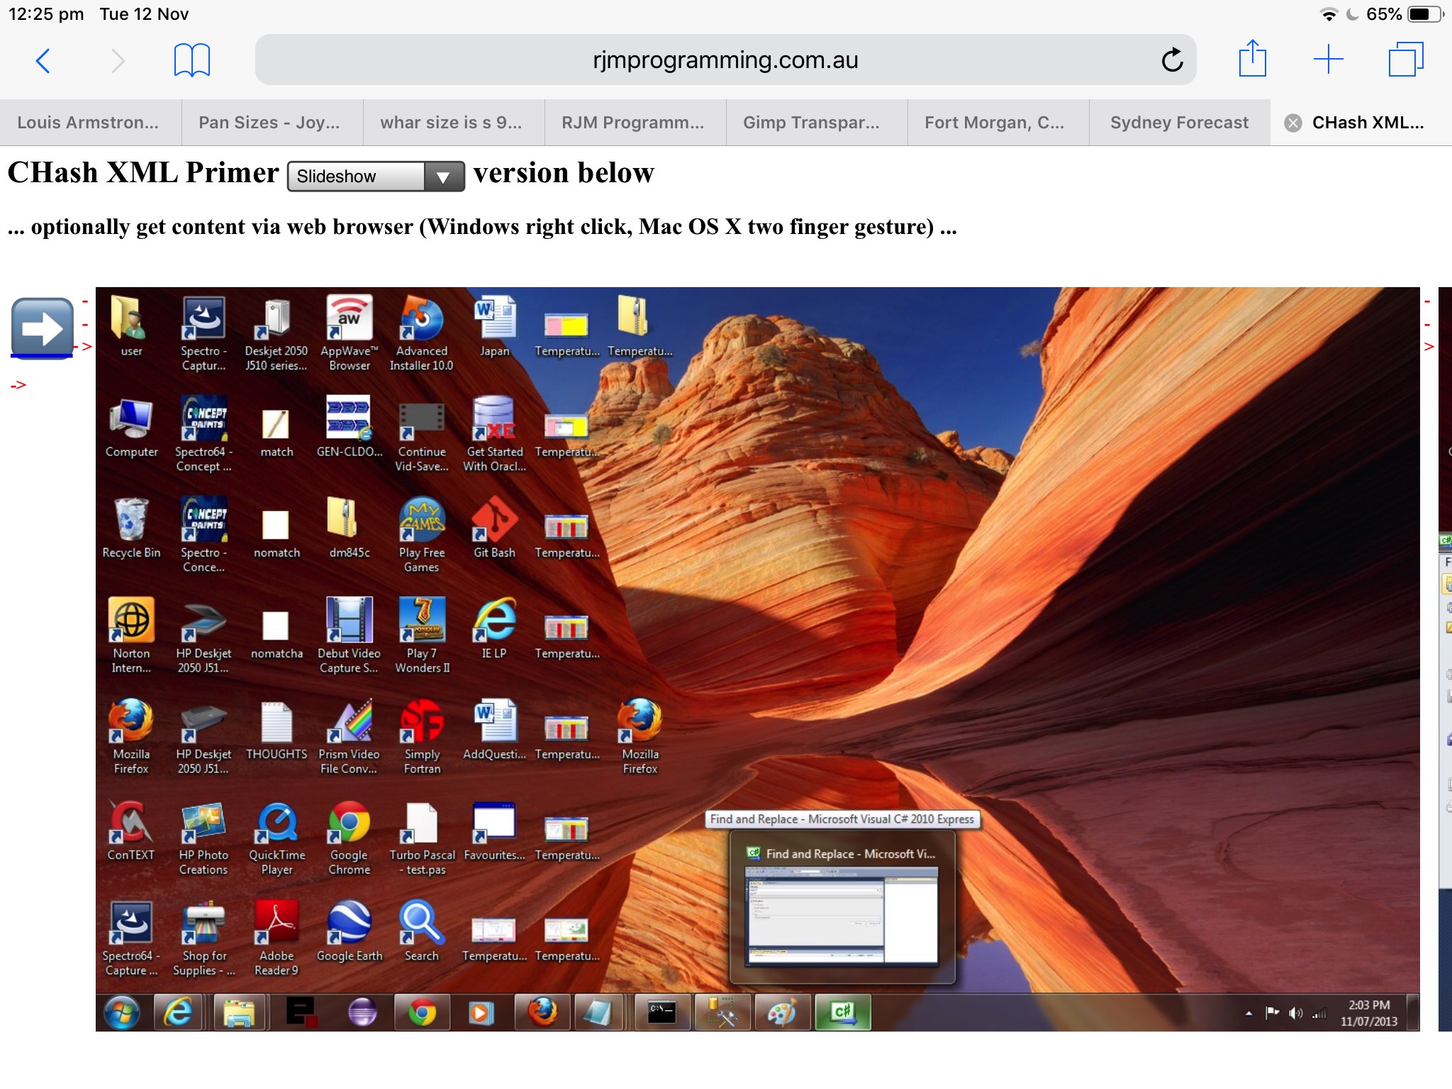Image resolution: width=1452 pixels, height=1089 pixels.
Task: Select the Shop for Supplies icon
Action: pyautogui.click(x=203, y=939)
